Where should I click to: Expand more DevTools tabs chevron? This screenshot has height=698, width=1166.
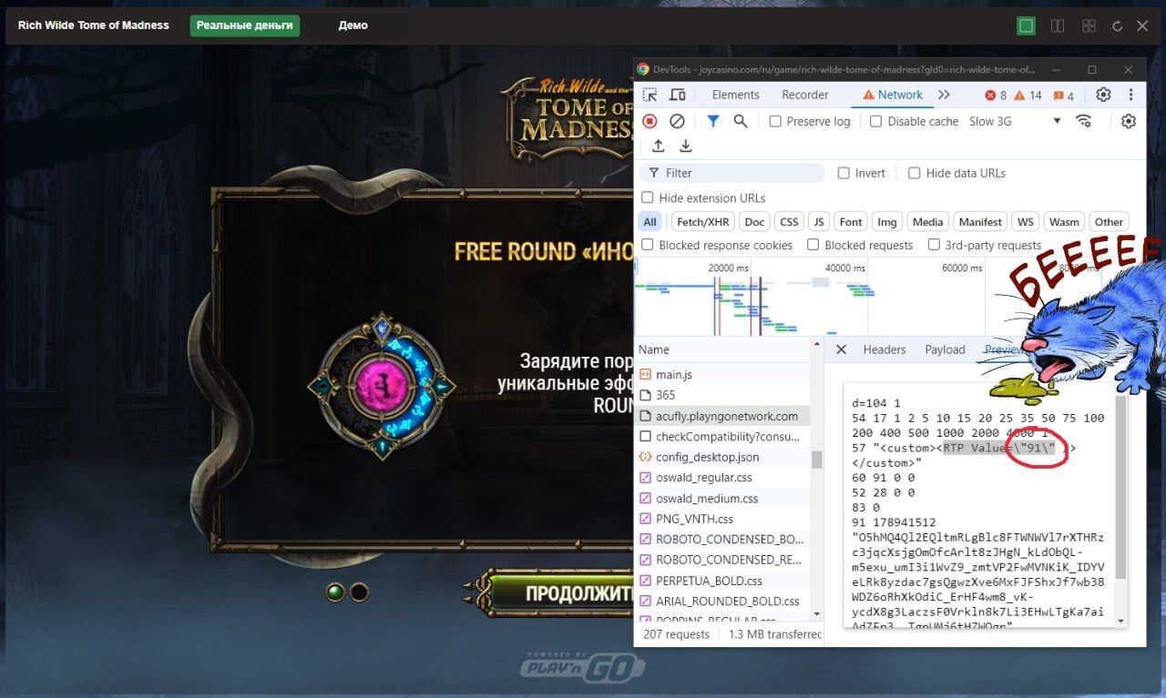944,95
